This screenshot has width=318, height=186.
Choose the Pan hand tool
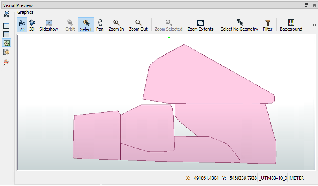(x=100, y=25)
